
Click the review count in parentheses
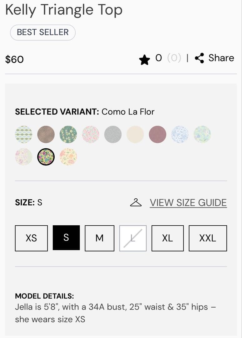tap(174, 58)
